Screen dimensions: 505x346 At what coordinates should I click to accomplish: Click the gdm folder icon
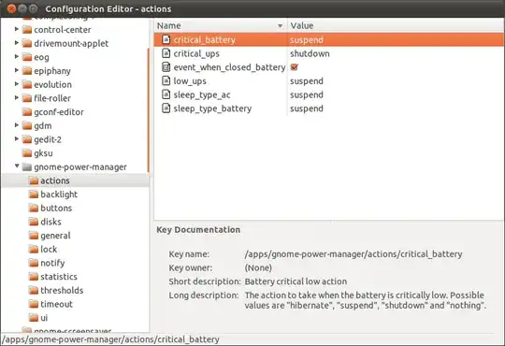tap(27, 125)
